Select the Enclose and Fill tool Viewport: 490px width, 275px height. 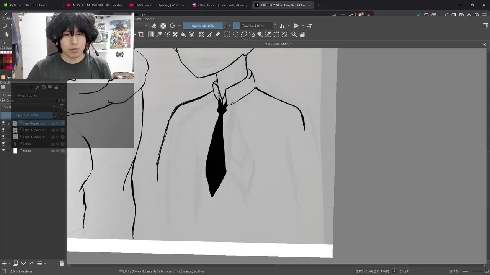tap(192, 34)
